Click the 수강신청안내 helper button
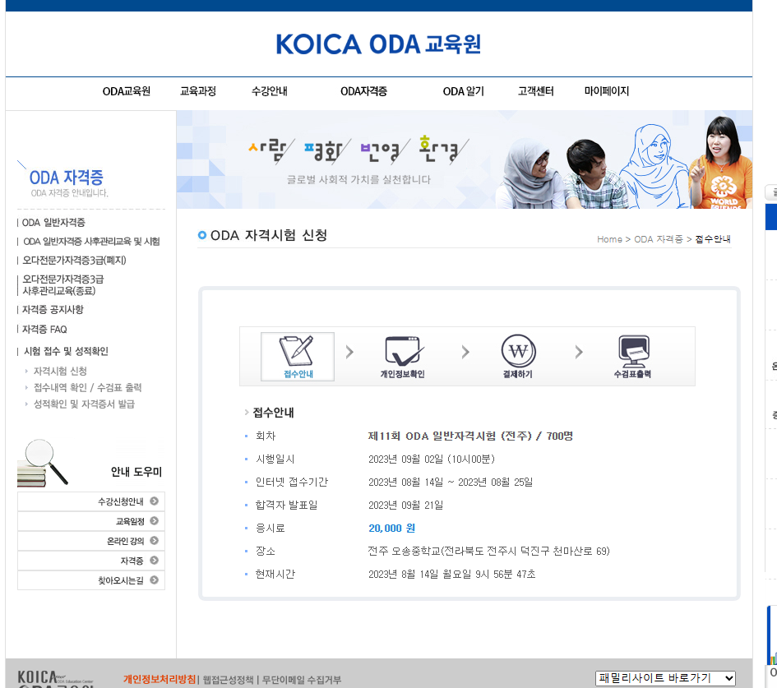Screen dimensions: 777x688 point(91,501)
